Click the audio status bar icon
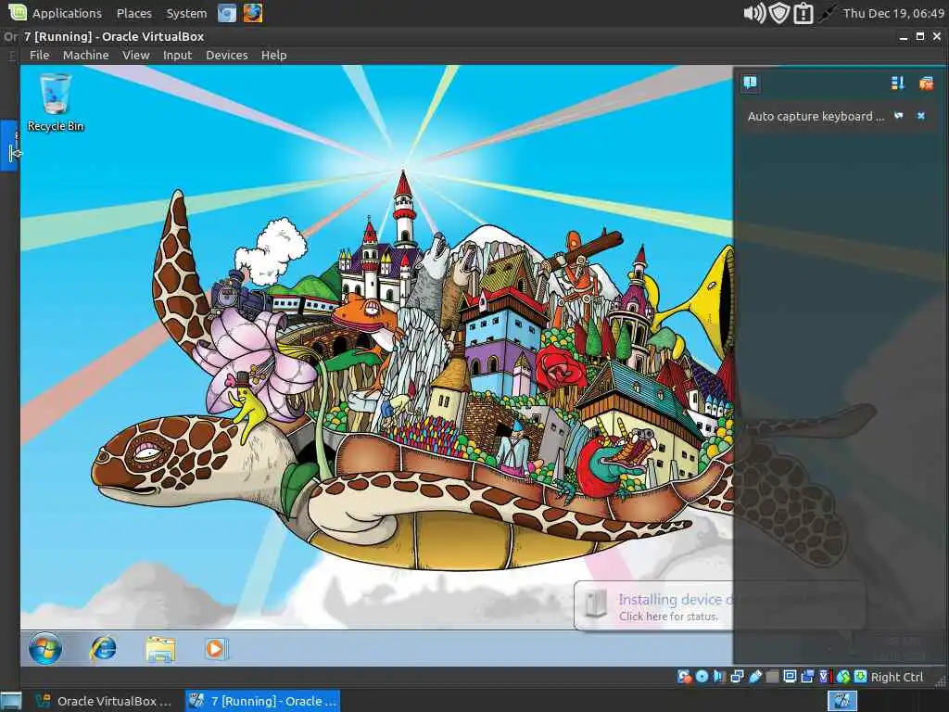 coord(719,677)
